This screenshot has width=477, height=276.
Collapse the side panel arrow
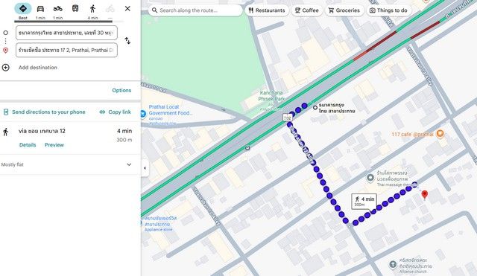point(145,168)
